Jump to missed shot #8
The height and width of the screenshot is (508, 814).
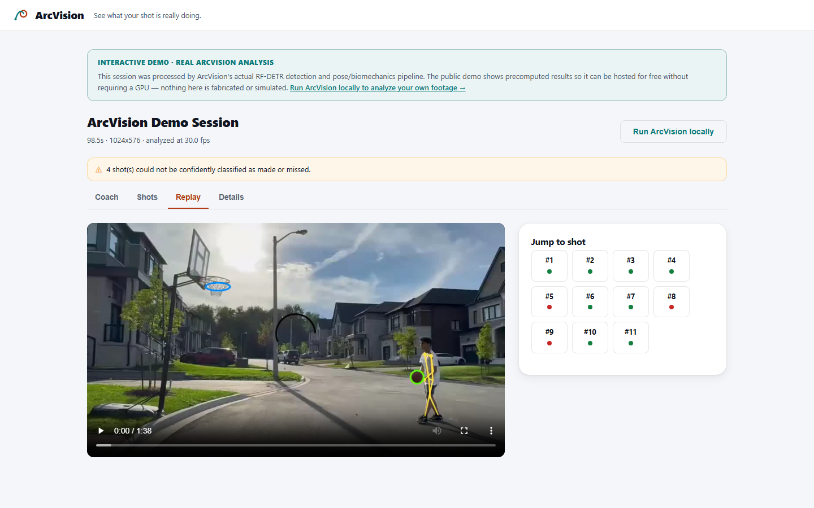[x=672, y=301]
